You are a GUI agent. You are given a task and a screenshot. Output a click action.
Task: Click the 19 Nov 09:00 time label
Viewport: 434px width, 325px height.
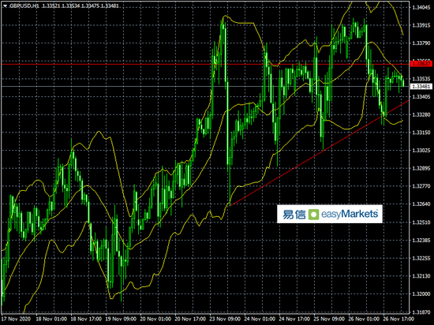coord(121,319)
